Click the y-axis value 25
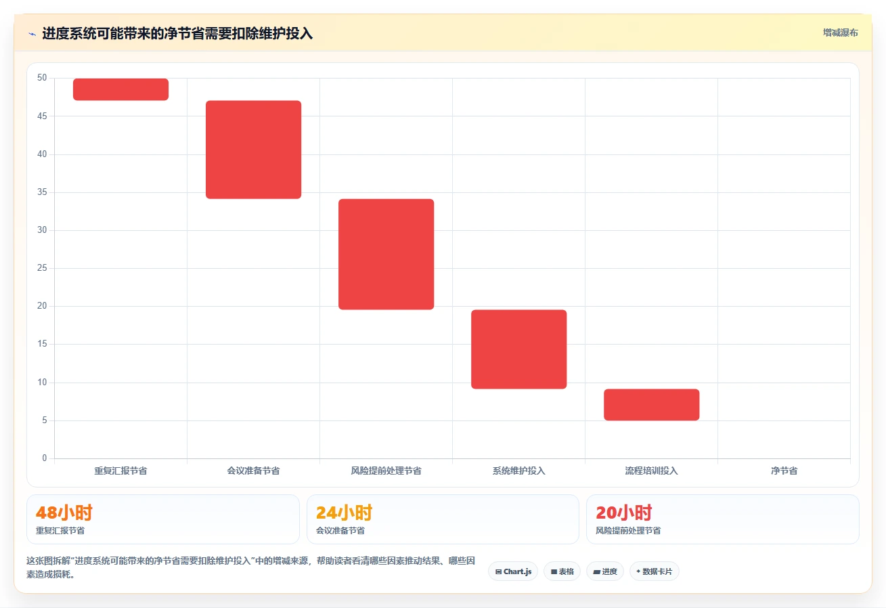 click(42, 268)
